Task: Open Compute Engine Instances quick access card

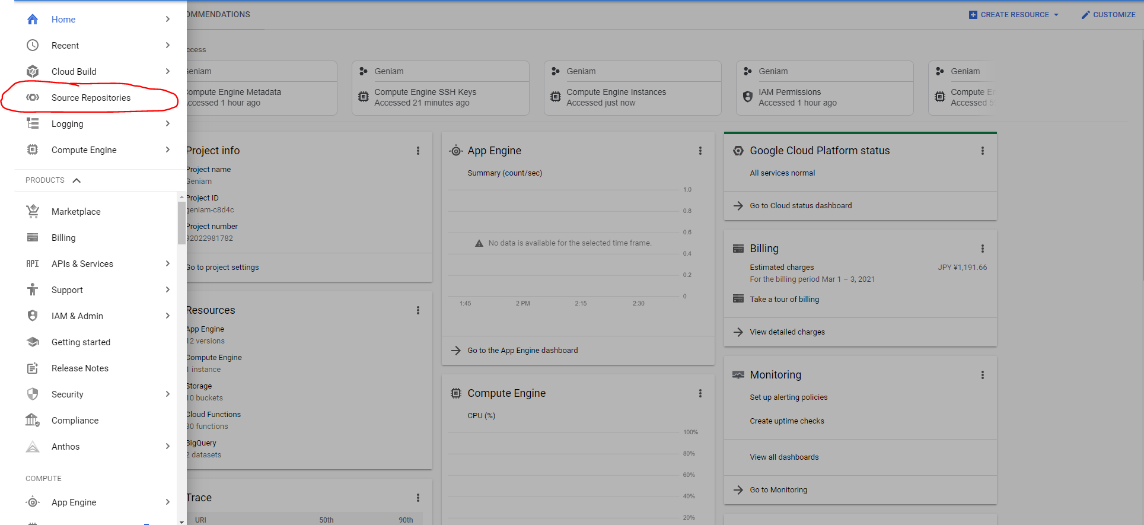Action: [632, 88]
